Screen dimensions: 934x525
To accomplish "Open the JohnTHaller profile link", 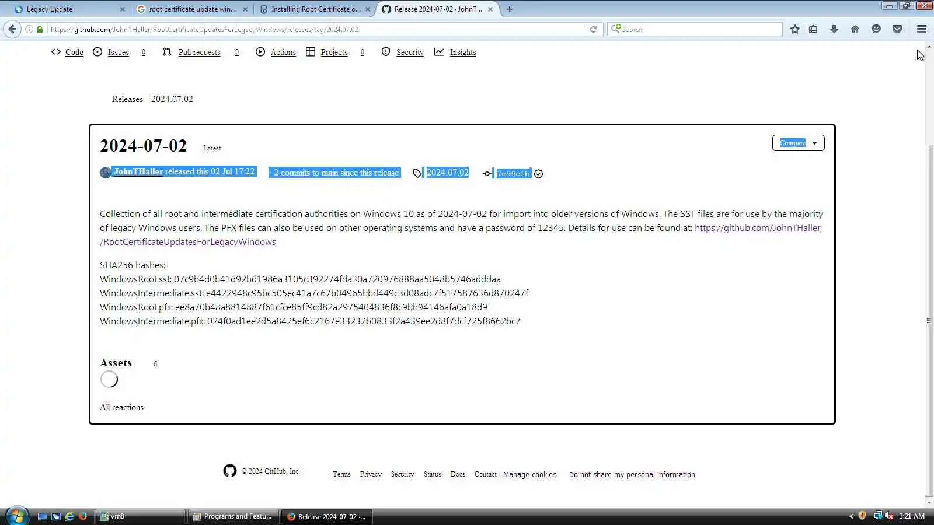I will (138, 171).
